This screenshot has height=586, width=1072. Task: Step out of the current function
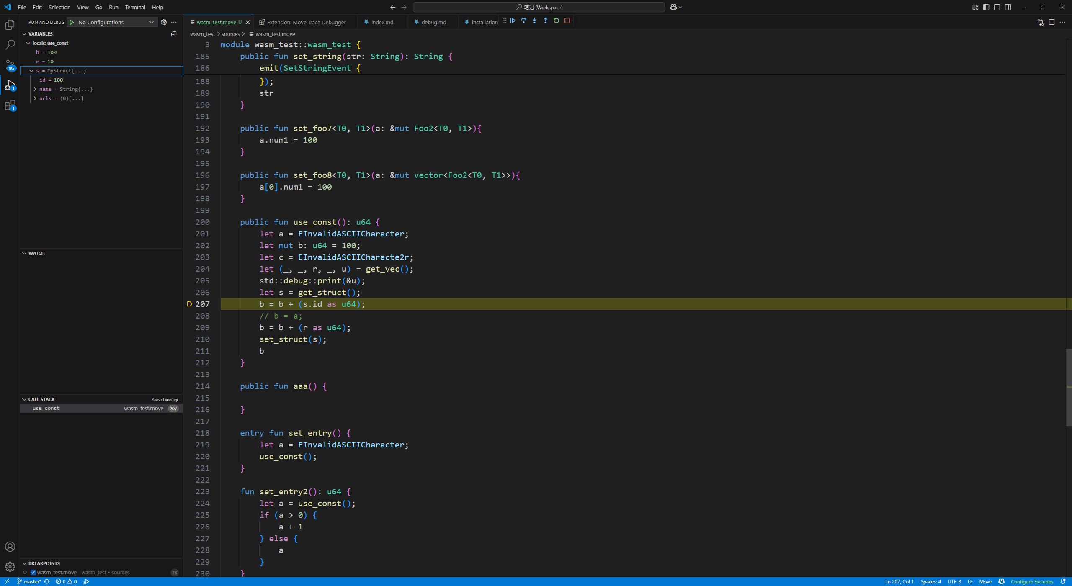(x=545, y=21)
